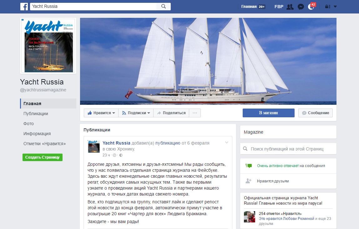The height and width of the screenshot is (229, 359).
Task: Select Публикации in the left sidebar
Action: (36, 114)
